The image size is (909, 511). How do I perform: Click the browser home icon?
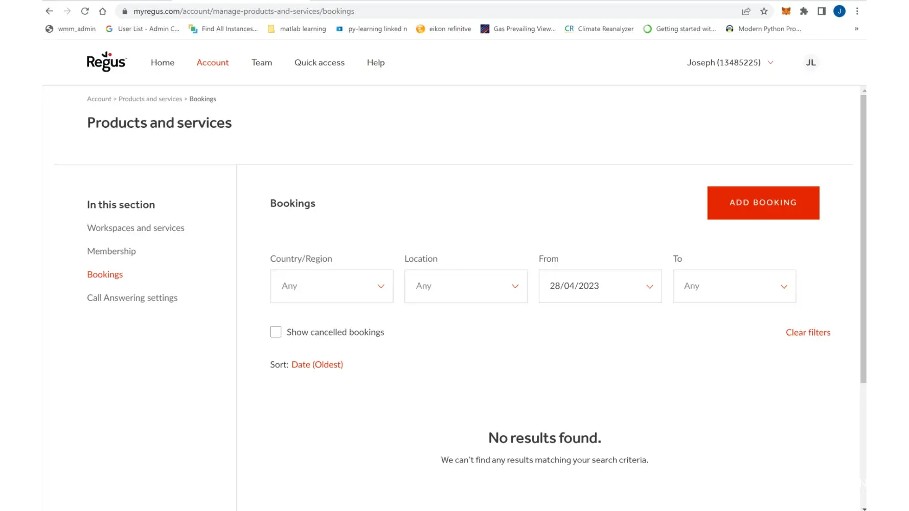[x=103, y=11]
